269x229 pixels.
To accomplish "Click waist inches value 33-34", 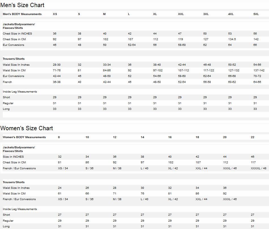I will click(107, 65).
